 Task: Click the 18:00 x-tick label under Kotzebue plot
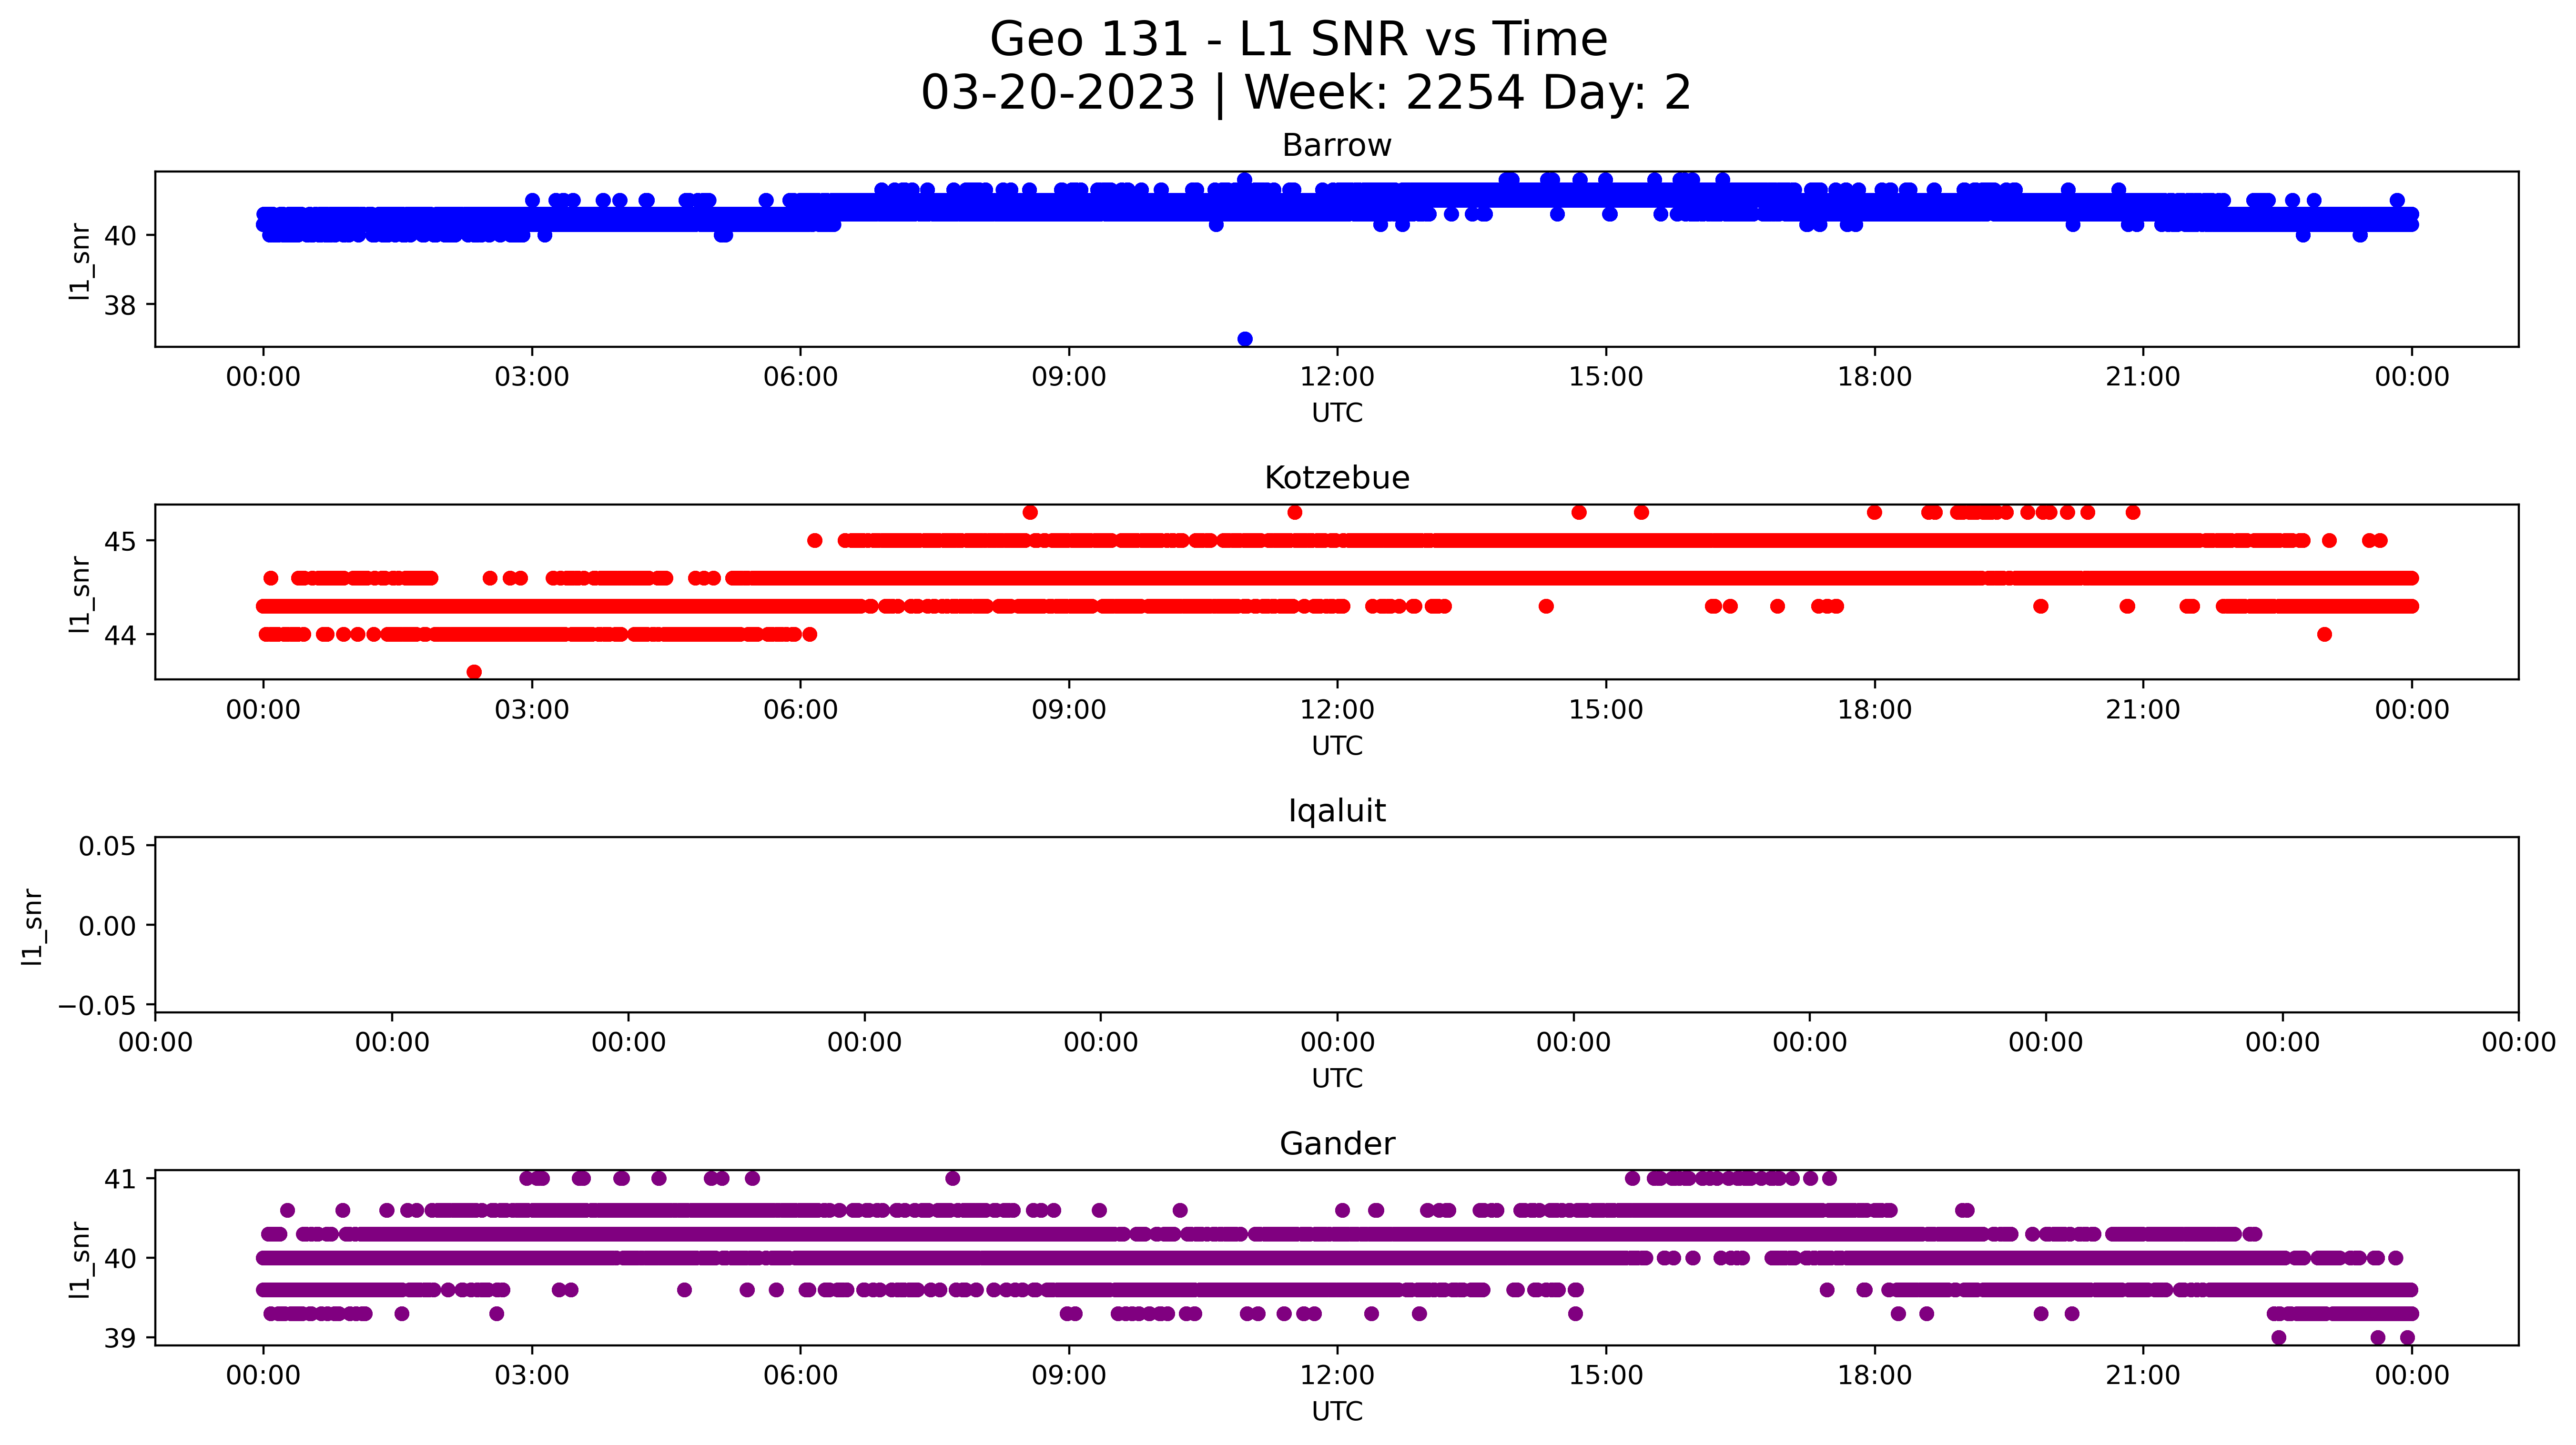1875,711
